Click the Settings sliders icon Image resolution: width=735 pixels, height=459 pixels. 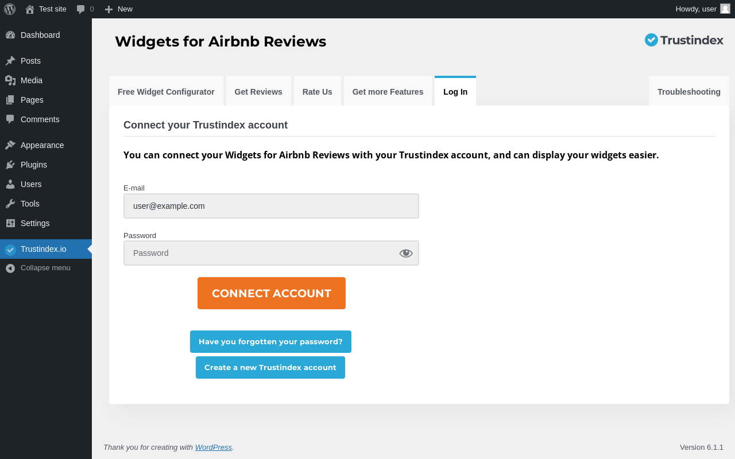click(10, 223)
